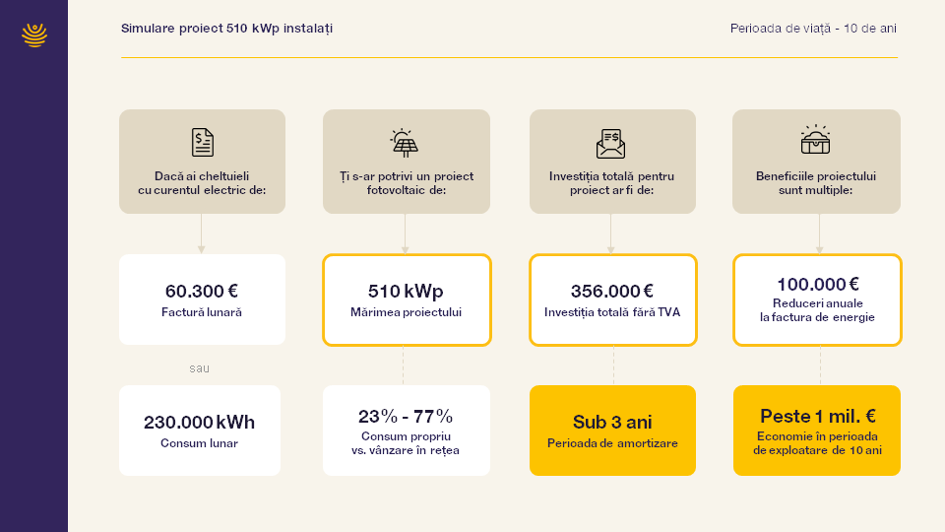Open the 510 kWp Mărimea proiectului card
The width and height of the screenshot is (945, 532).
point(407,299)
